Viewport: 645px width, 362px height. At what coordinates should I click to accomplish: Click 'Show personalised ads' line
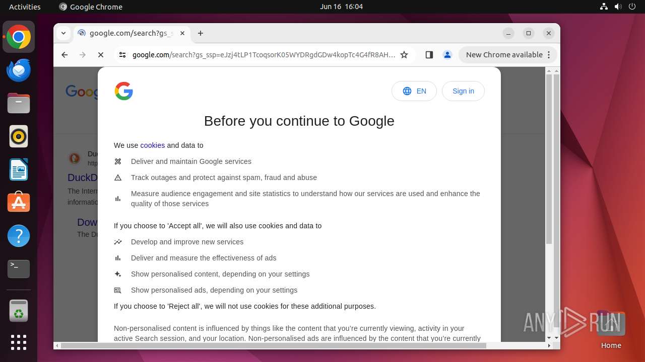pyautogui.click(x=214, y=290)
